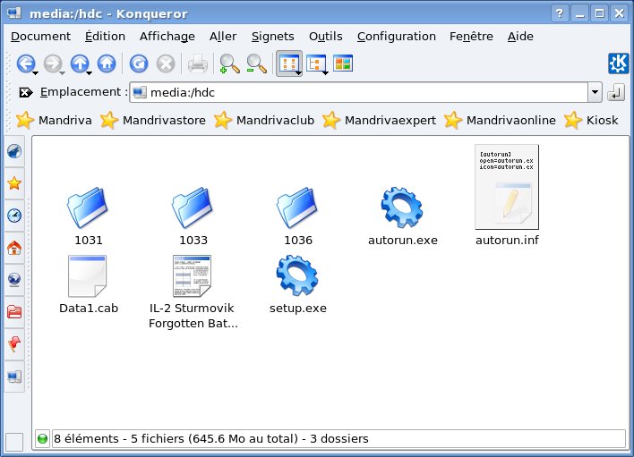
Task: Open the Mandrivaclub bookmark
Action: pyautogui.click(x=264, y=121)
